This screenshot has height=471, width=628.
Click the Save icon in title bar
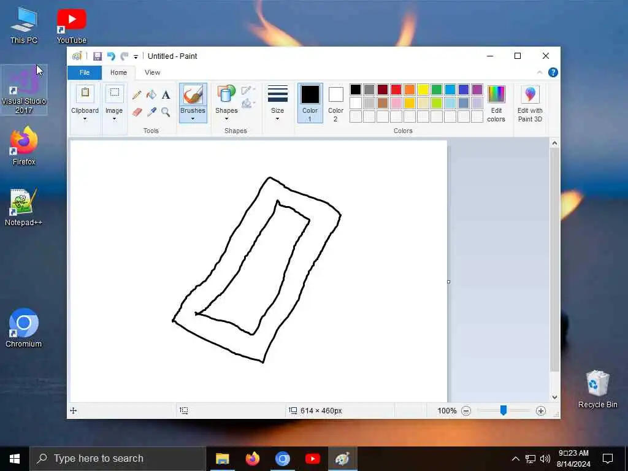coord(98,56)
